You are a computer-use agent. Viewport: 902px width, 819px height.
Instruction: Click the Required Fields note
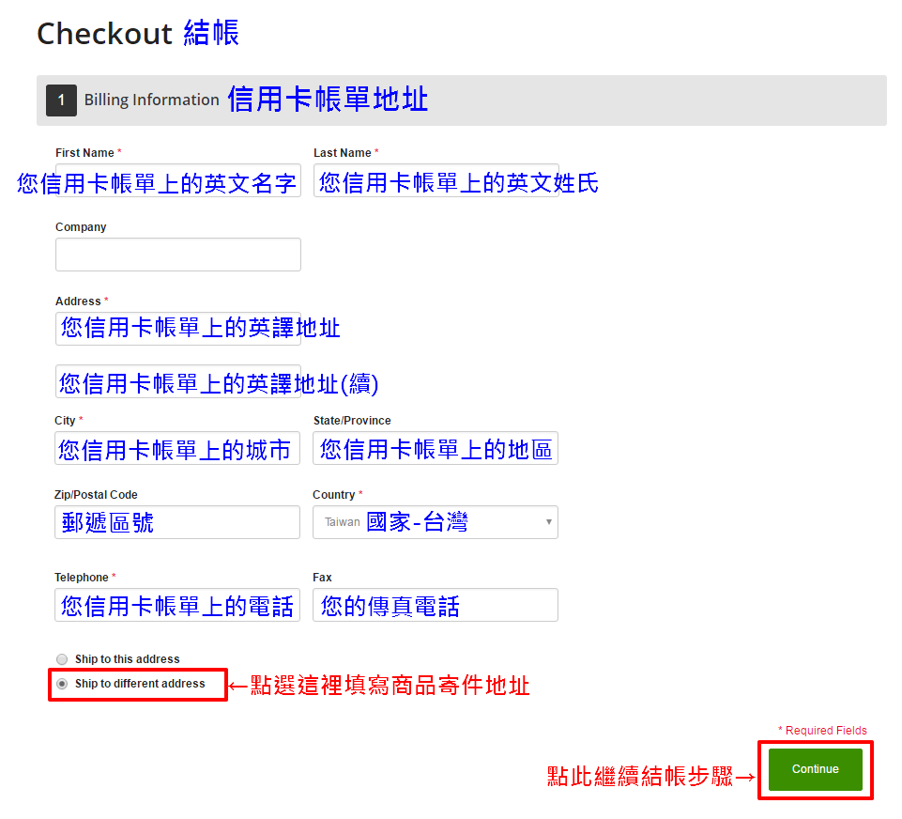click(822, 731)
